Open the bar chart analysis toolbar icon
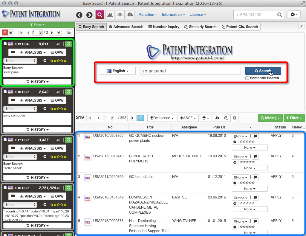The height and width of the screenshot is (236, 306). 110,15
